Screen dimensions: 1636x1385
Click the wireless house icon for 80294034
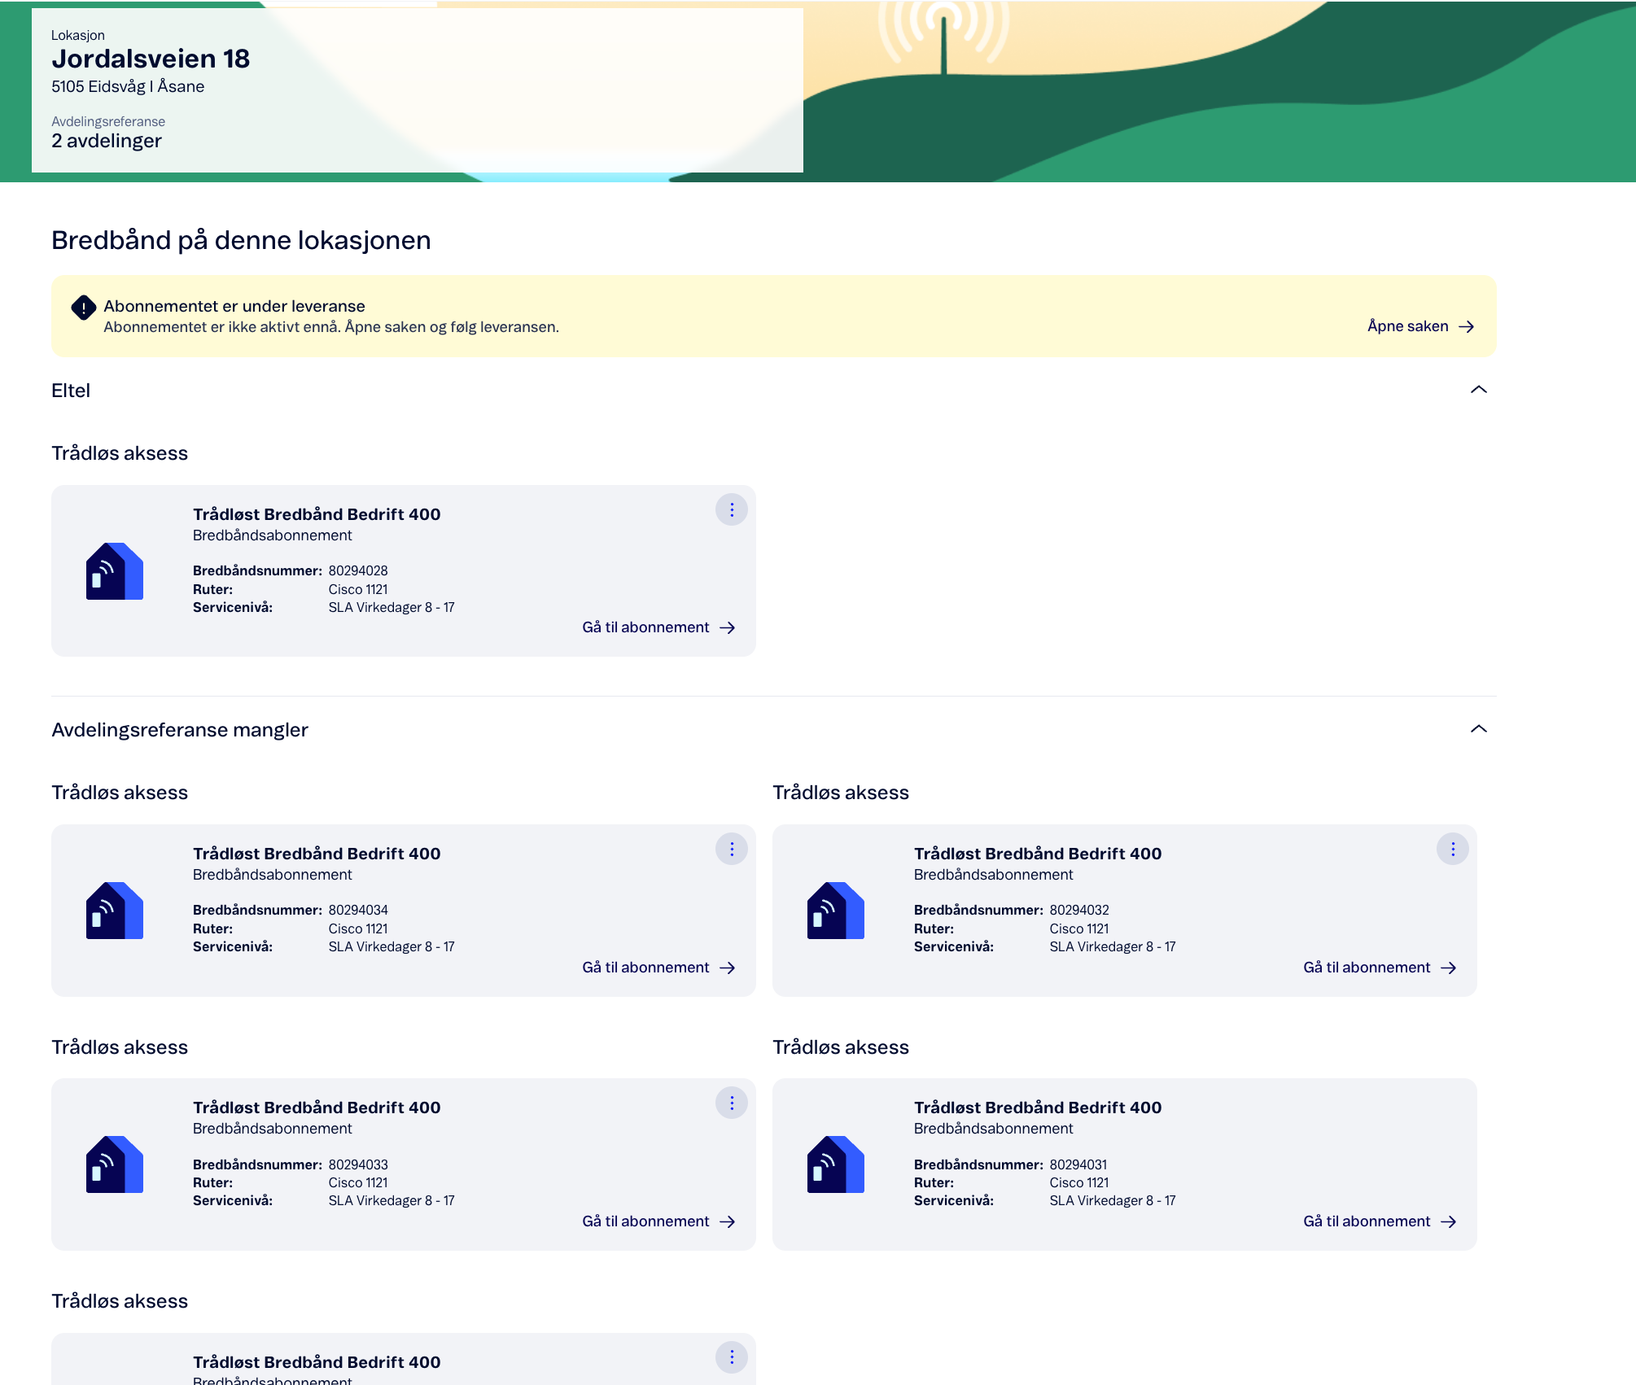click(115, 911)
